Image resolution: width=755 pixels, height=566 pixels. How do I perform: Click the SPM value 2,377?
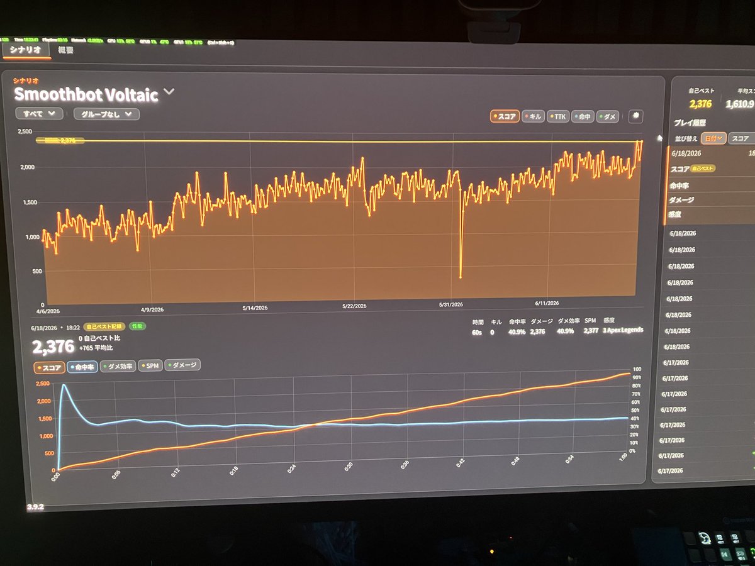(591, 330)
